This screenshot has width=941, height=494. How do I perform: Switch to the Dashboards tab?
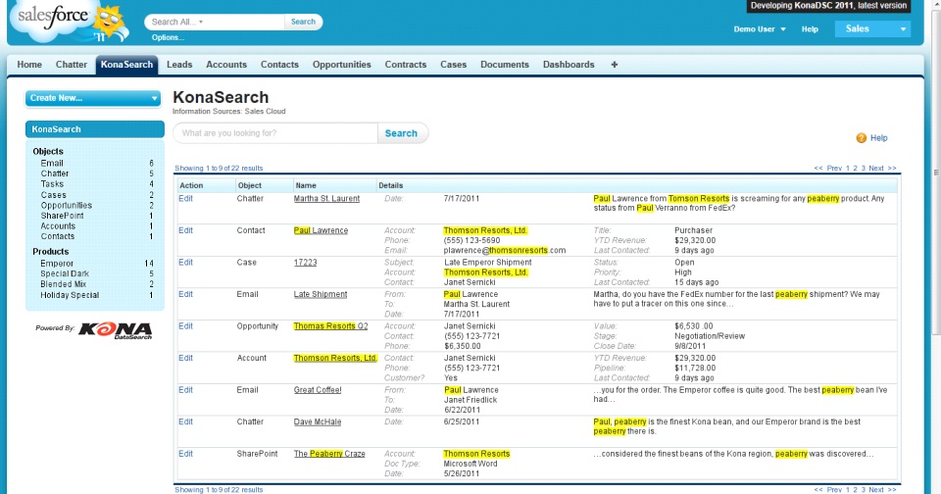coord(569,65)
